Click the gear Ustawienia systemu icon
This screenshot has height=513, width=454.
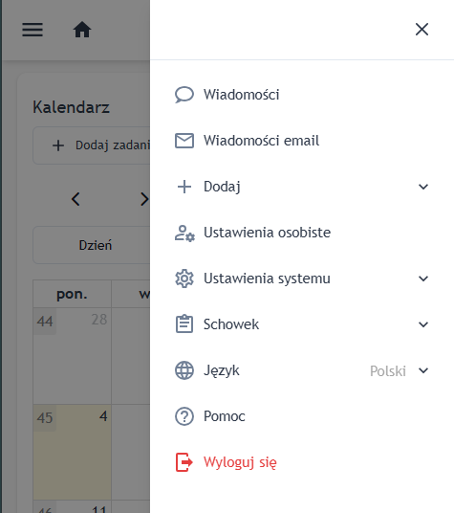tap(184, 279)
